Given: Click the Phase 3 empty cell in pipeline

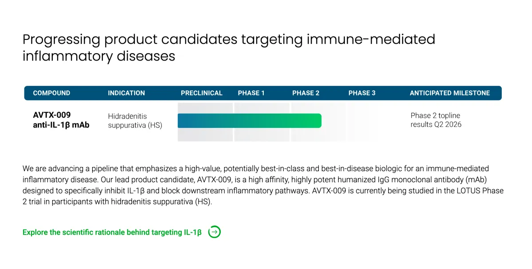Looking at the screenshot, I should pos(362,122).
